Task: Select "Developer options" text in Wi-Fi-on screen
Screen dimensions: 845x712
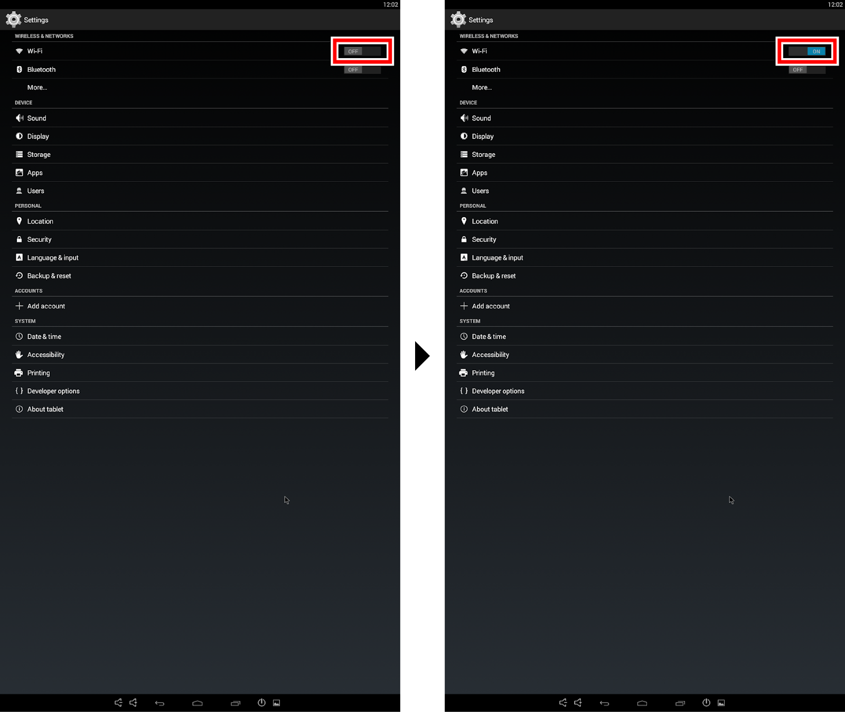Action: [x=498, y=391]
